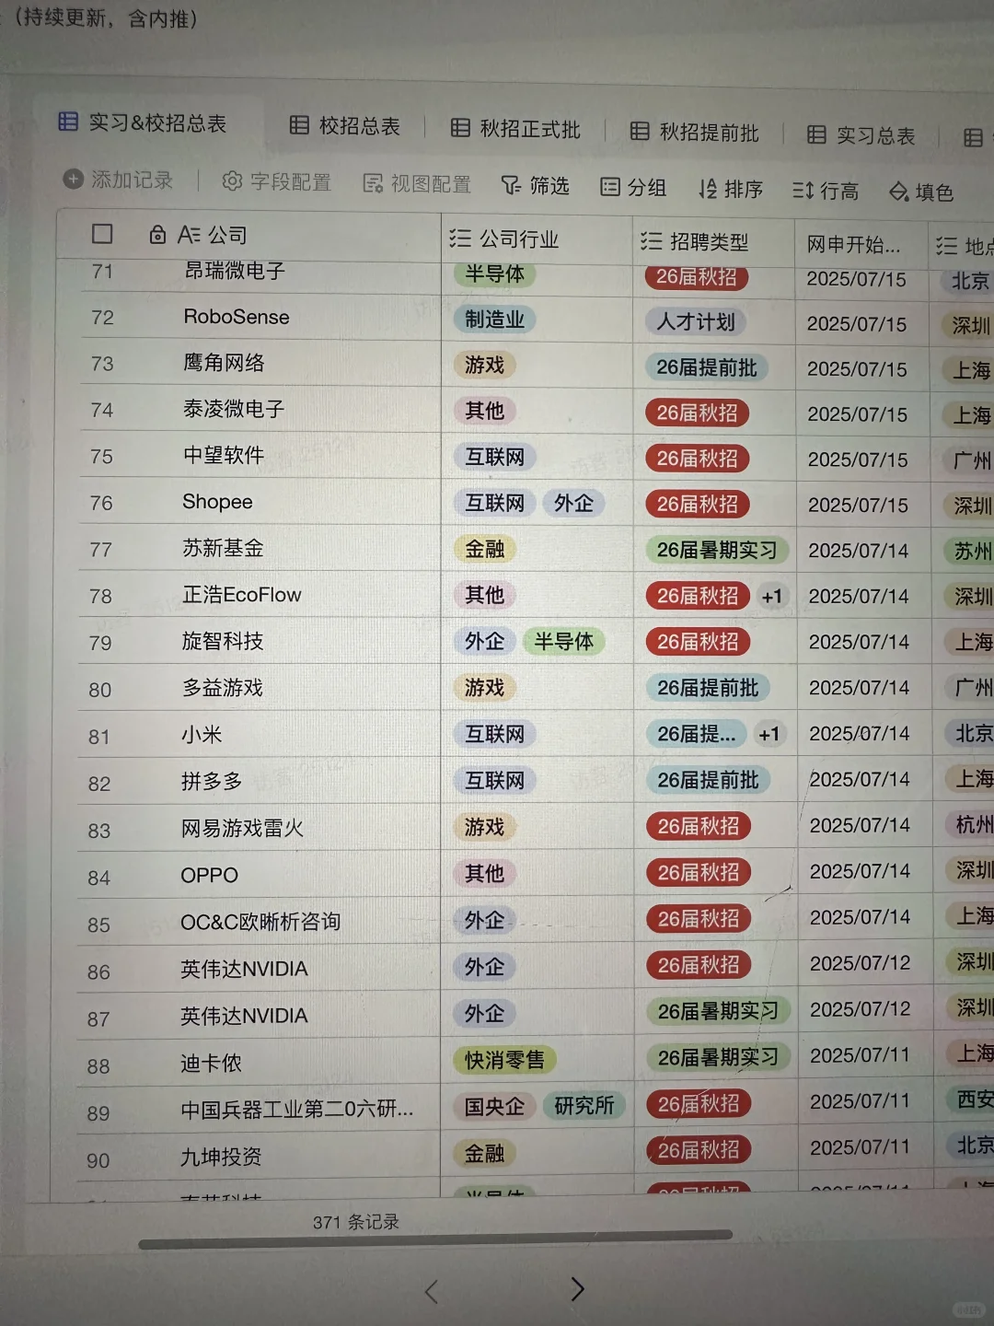Click the 26届暑期实习 tag in 苏新基金 row
994x1326 pixels.
click(717, 550)
